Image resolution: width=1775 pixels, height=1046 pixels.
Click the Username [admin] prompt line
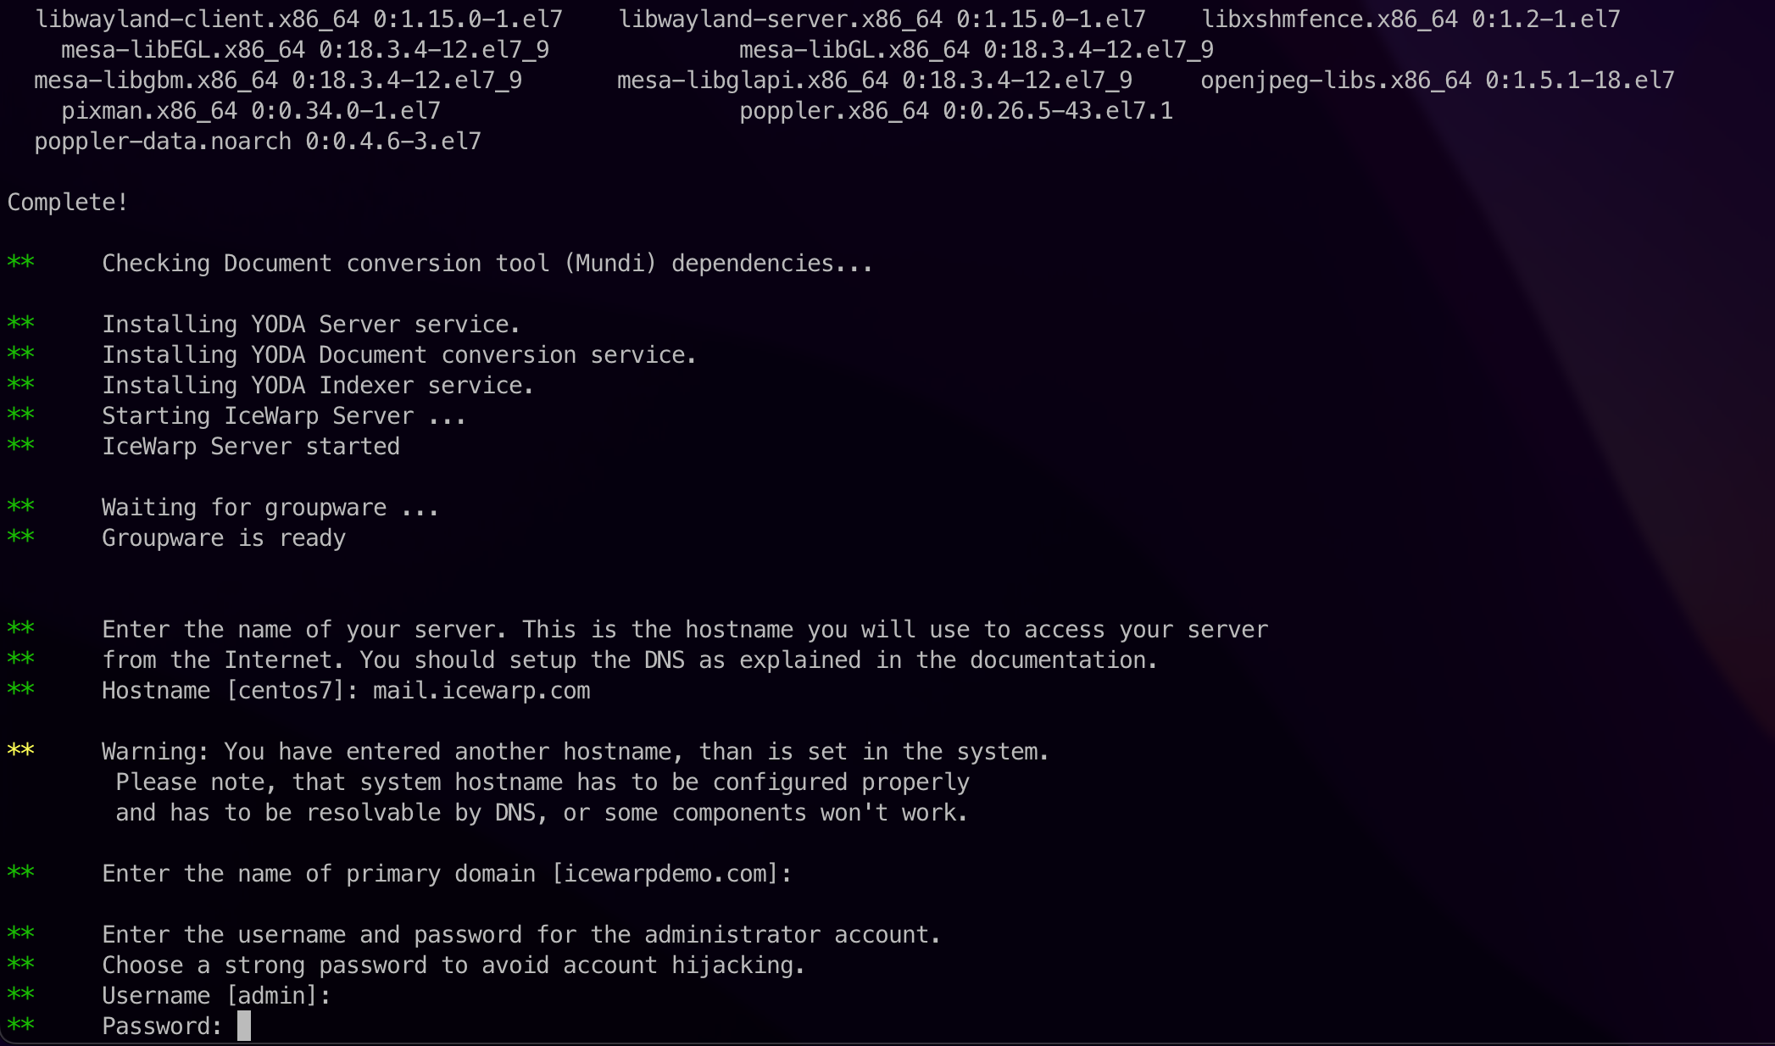coord(216,995)
